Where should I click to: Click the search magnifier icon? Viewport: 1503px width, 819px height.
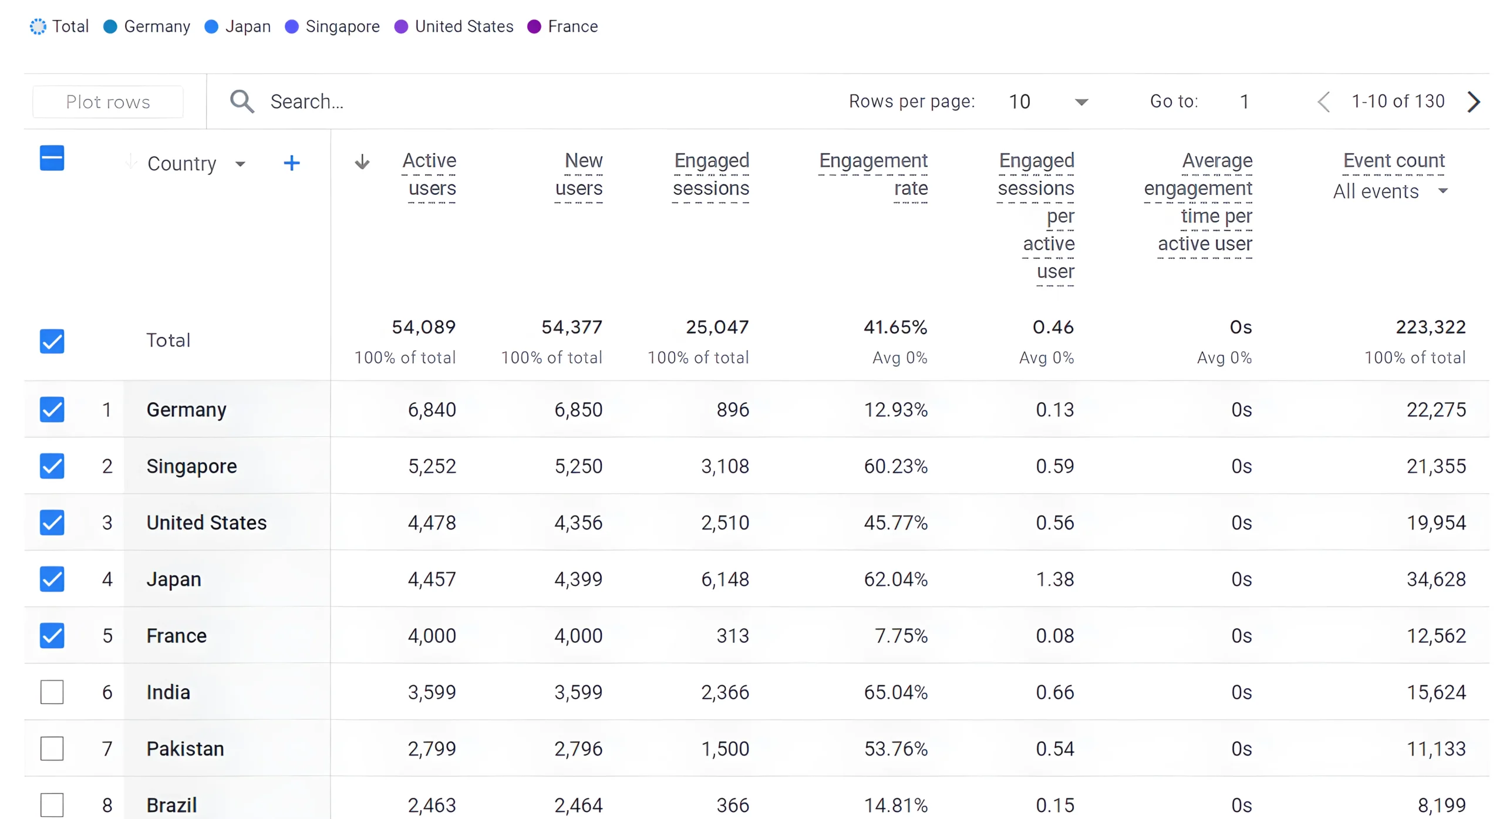click(241, 102)
